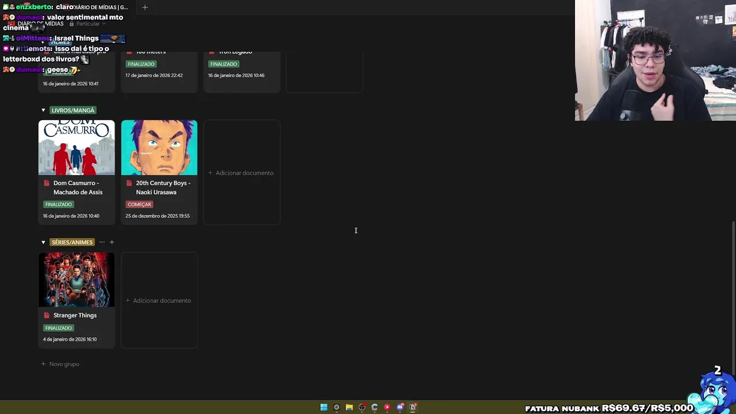Open a new tab with the plus button

pos(145,7)
